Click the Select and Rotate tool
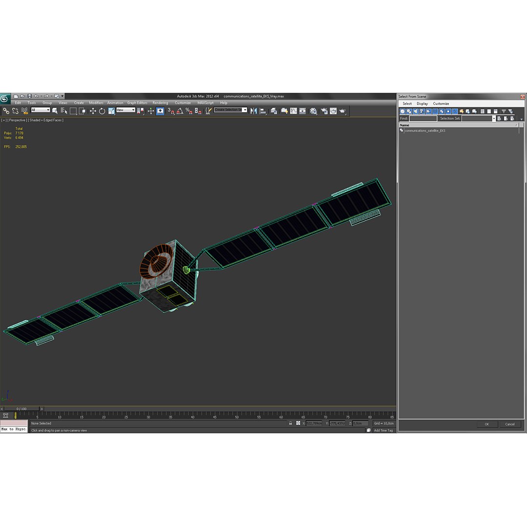 pos(102,111)
